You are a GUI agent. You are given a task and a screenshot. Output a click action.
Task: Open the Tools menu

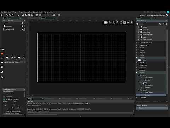[x=21, y=12]
